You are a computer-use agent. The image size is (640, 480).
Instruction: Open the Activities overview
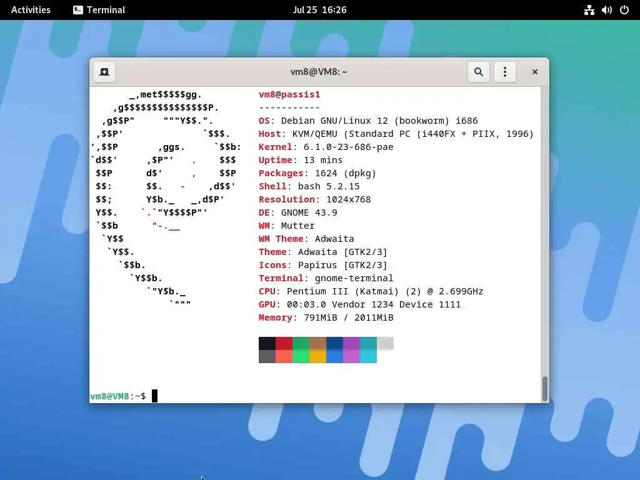coord(31,10)
